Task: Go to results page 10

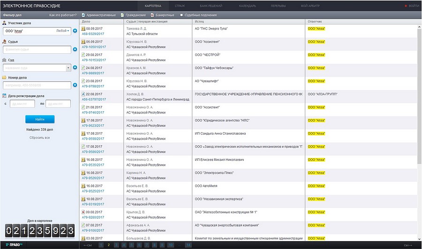Action: pyautogui.click(x=171, y=245)
